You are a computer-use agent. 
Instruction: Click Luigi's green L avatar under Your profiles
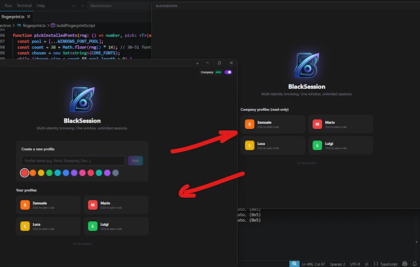(93, 226)
